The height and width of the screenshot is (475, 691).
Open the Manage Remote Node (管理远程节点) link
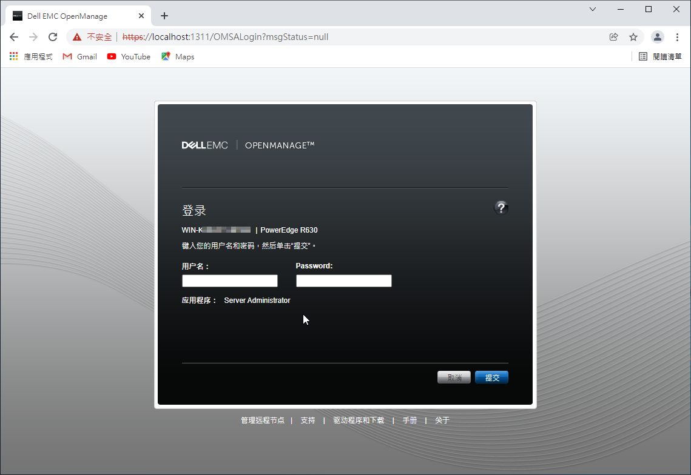pos(263,420)
